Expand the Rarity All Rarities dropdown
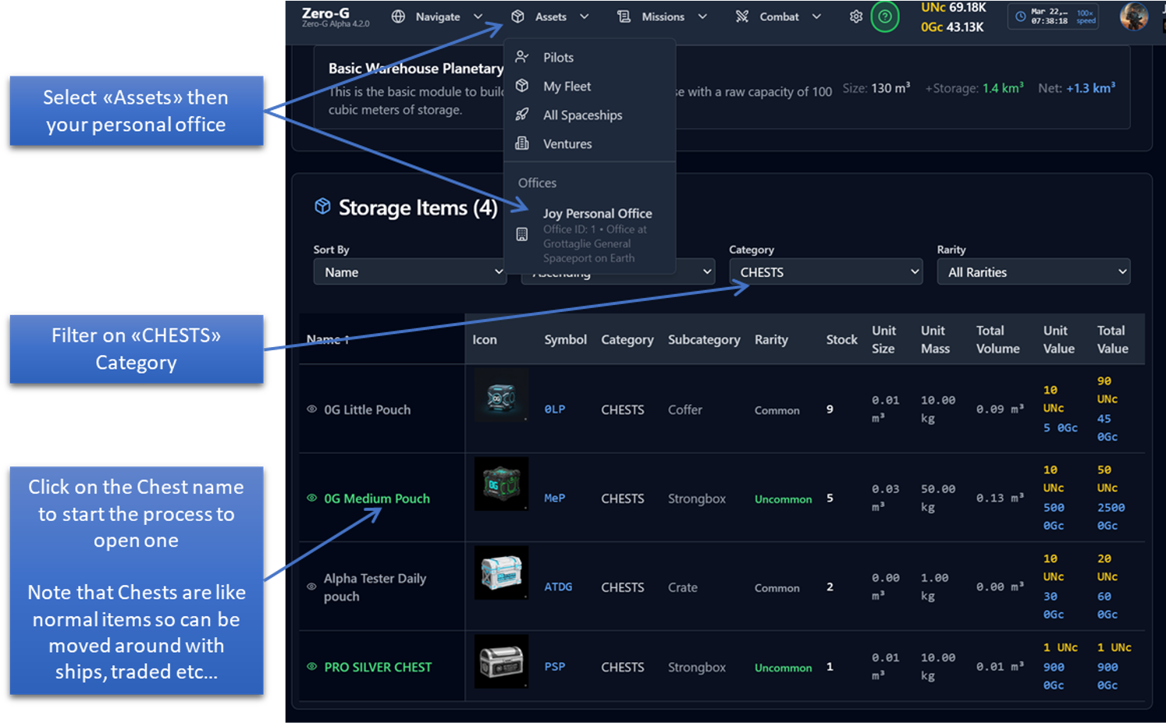1166x723 pixels. (x=1033, y=272)
